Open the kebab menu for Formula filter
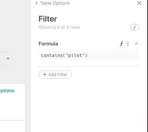The width and height of the screenshot is (148, 132). coord(128,44)
